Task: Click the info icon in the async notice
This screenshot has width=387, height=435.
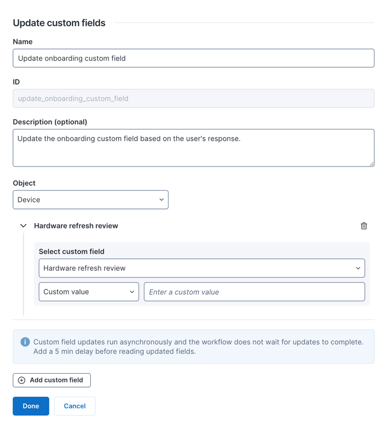Action: tap(25, 342)
